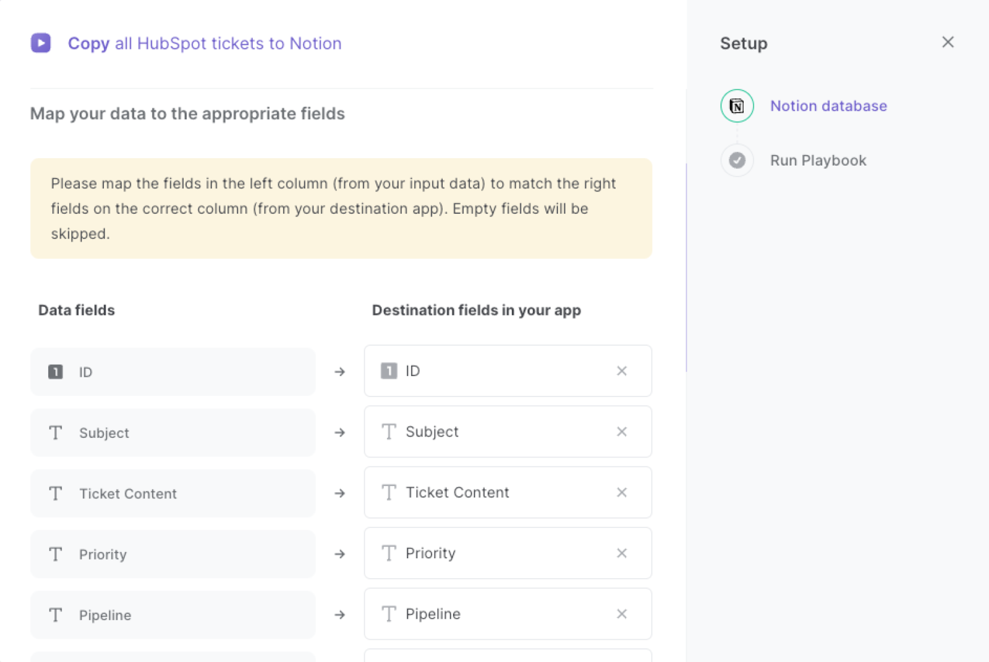
Task: Select the Pipeline data field row
Action: pos(173,615)
